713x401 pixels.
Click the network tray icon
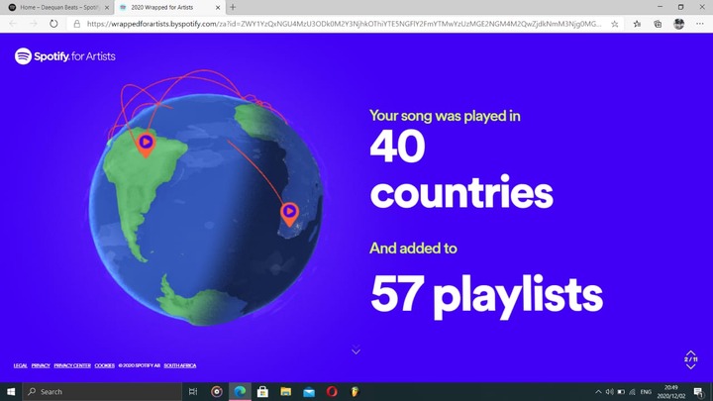(x=633, y=391)
